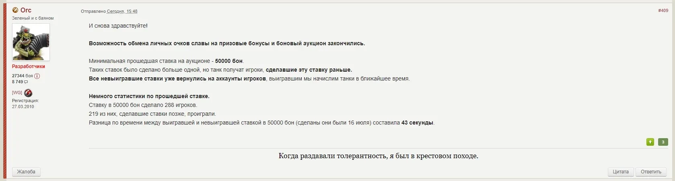Click the 8 749 posts count
The height and width of the screenshot is (181, 675).
coord(18,82)
